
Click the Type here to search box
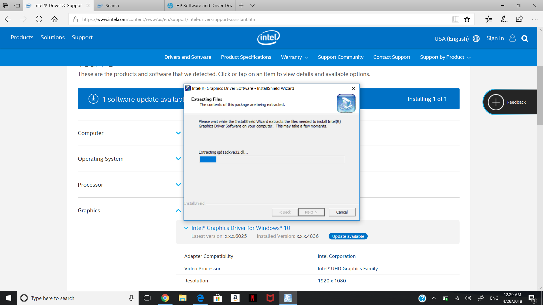78,298
